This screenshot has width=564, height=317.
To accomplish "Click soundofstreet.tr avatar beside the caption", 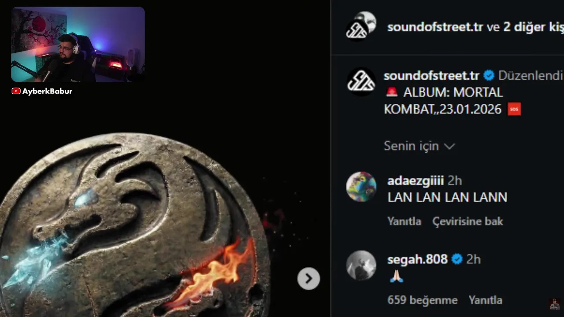I will pyautogui.click(x=361, y=81).
